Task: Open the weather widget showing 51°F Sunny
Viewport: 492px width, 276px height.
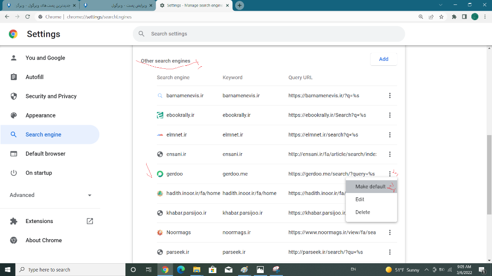Action: click(x=402, y=270)
